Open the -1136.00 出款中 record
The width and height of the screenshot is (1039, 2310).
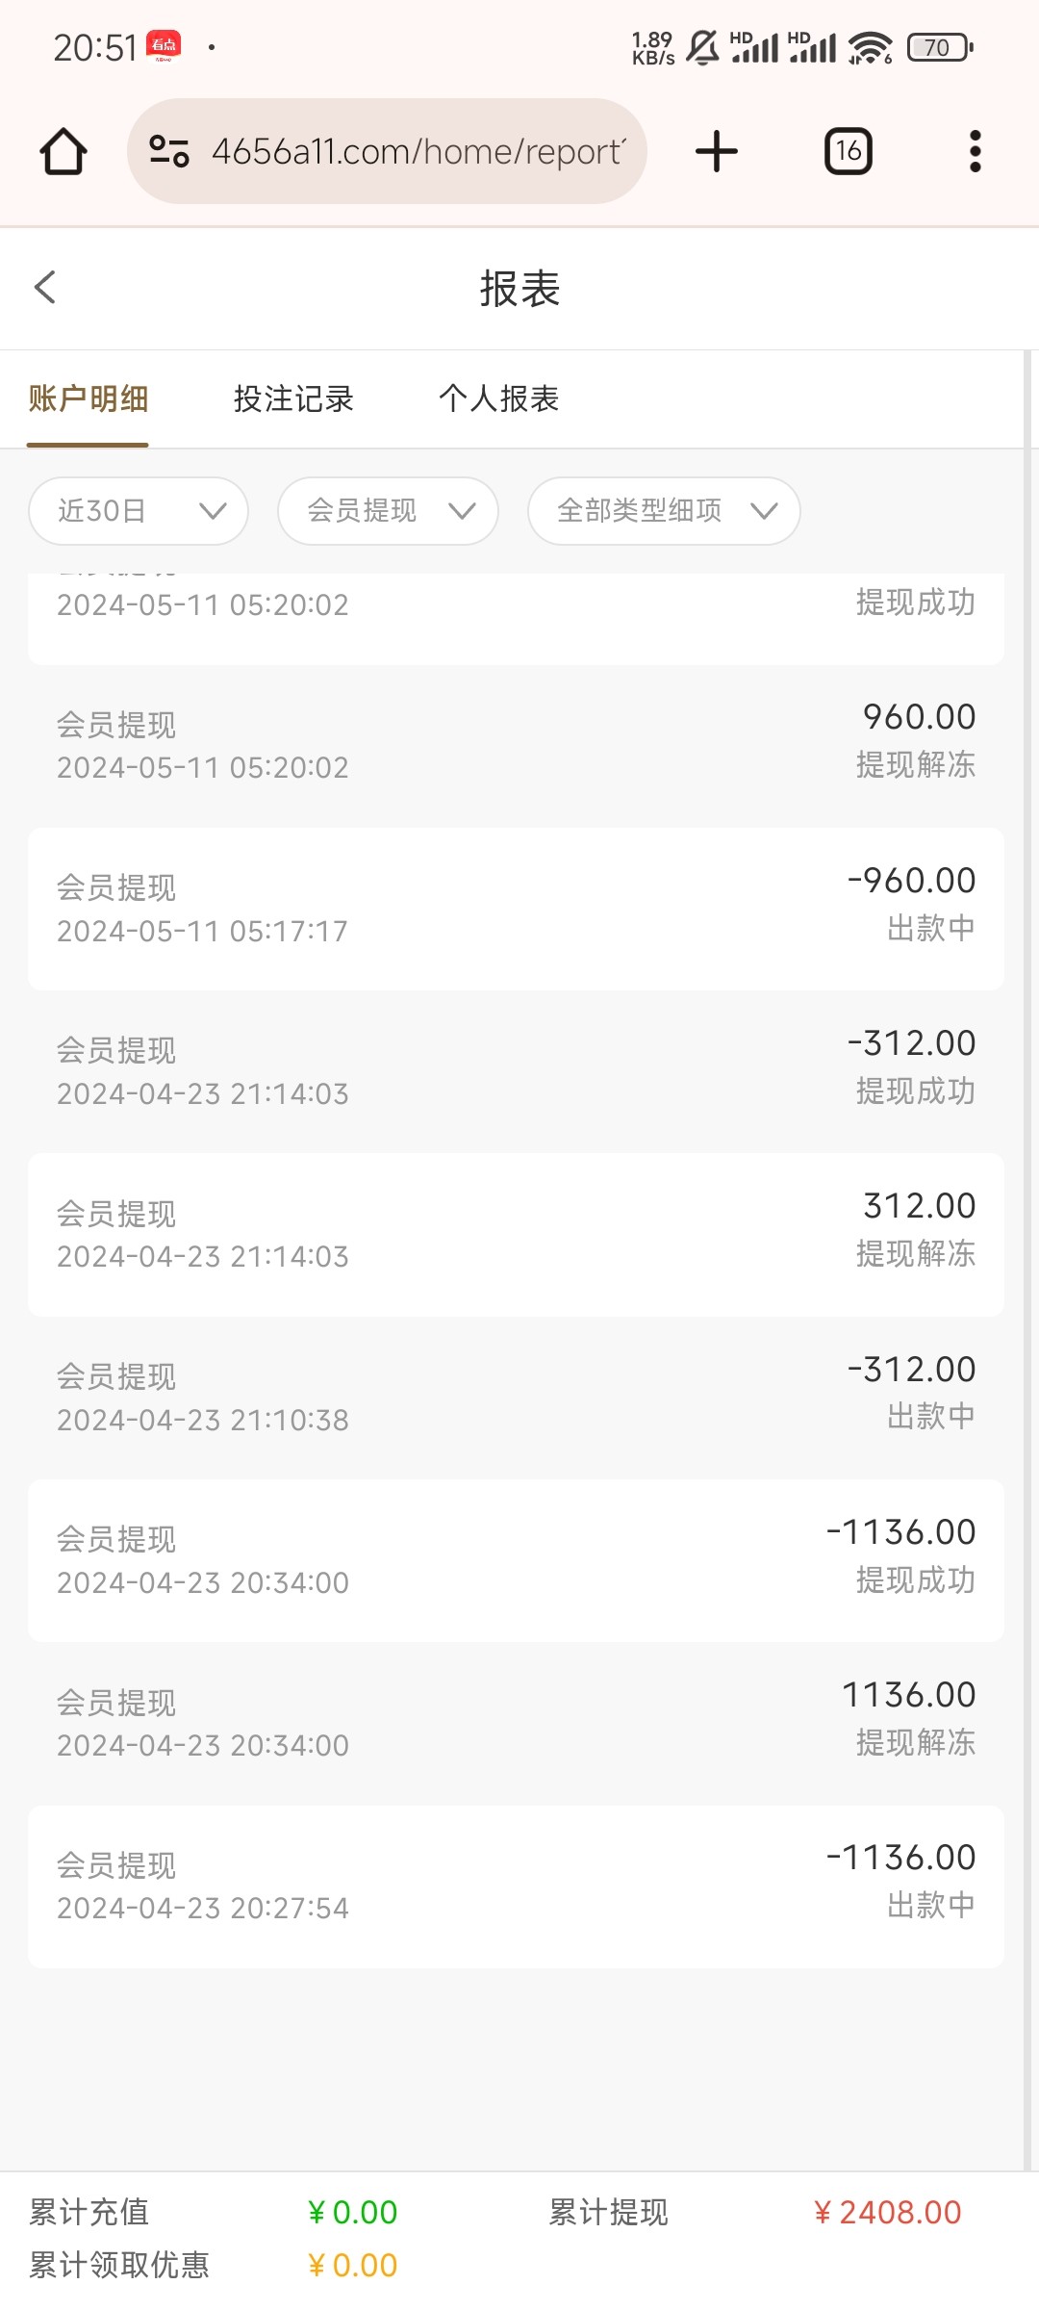click(x=516, y=1886)
